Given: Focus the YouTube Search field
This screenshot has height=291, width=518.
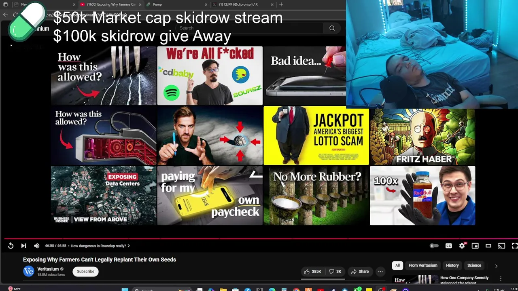Looking at the screenshot, I should (x=250, y=28).
